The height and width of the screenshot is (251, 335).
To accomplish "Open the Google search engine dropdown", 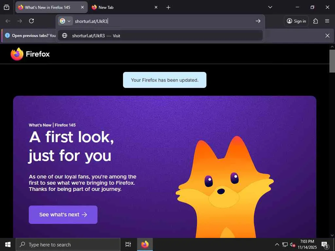I will [65, 21].
